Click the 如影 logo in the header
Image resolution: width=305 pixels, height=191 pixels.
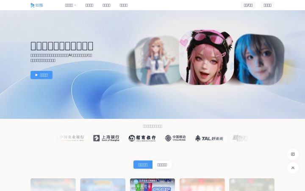[x=37, y=5]
